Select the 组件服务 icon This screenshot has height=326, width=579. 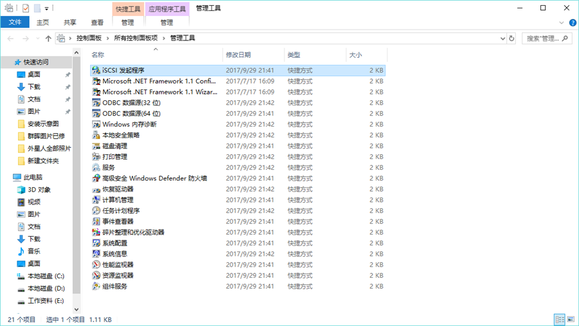(96, 287)
